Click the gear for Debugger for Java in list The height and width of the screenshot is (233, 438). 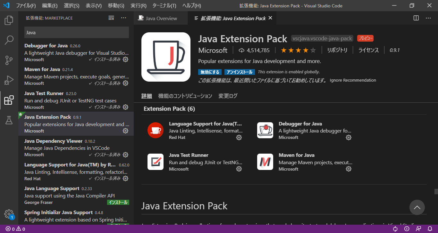(126, 59)
